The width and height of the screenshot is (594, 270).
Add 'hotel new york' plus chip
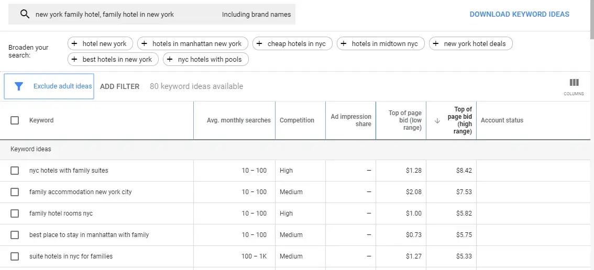(x=100, y=43)
